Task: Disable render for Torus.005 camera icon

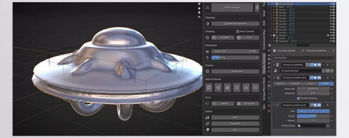Action: [x=334, y=21]
